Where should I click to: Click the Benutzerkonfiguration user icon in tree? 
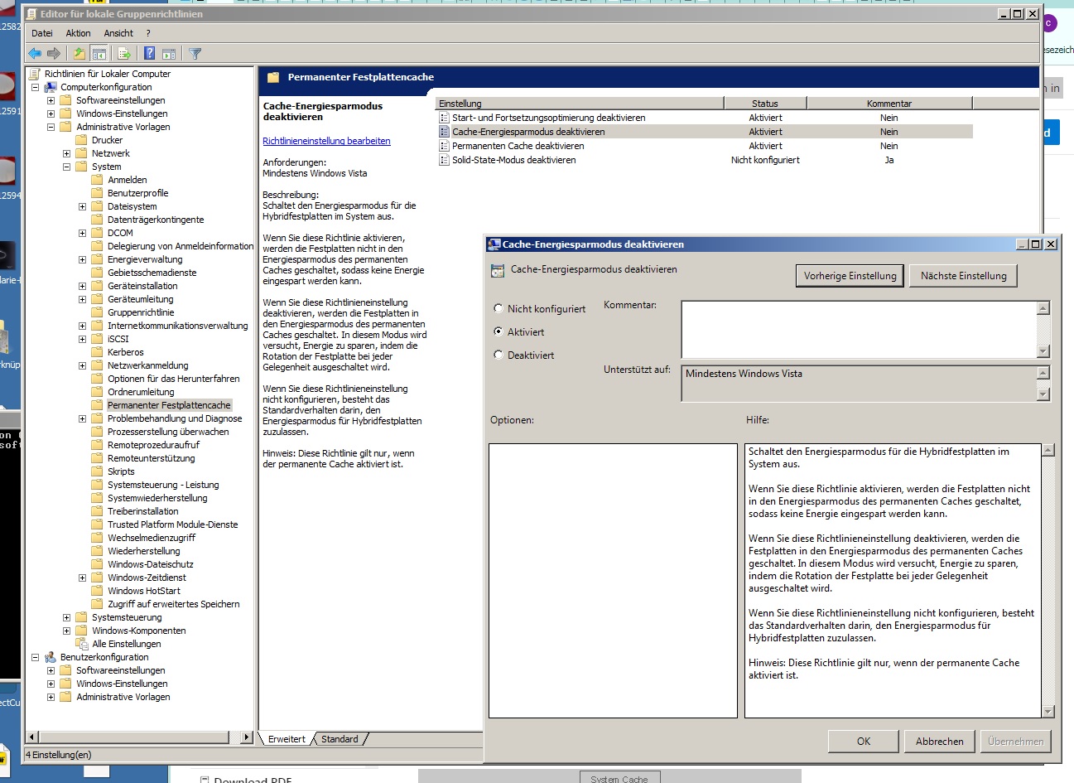pos(51,657)
